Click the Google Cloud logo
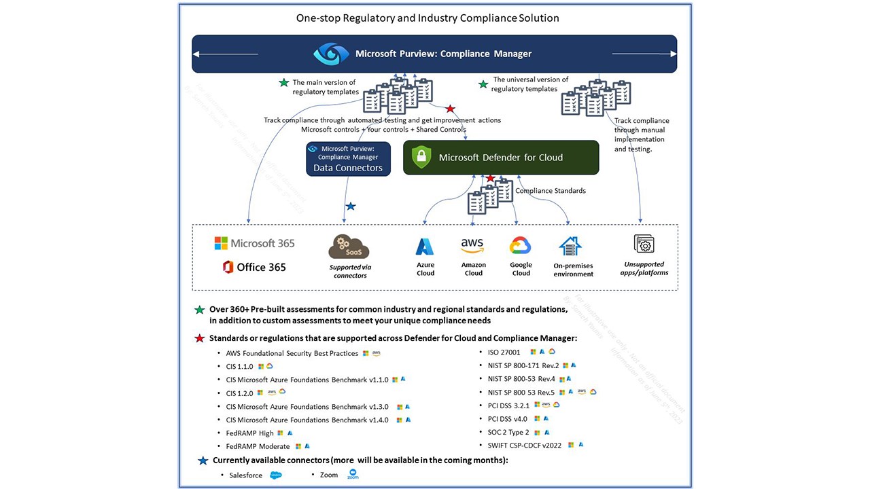This screenshot has width=870, height=489. 521,246
